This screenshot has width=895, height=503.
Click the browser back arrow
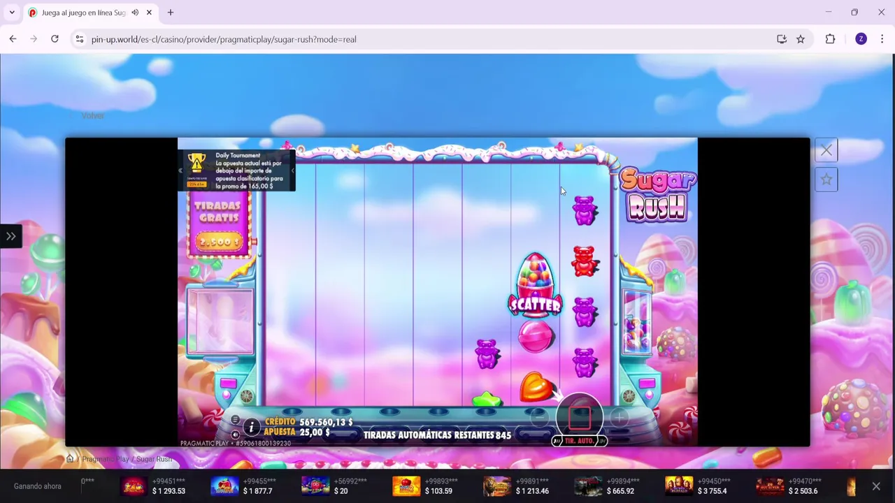tap(13, 39)
